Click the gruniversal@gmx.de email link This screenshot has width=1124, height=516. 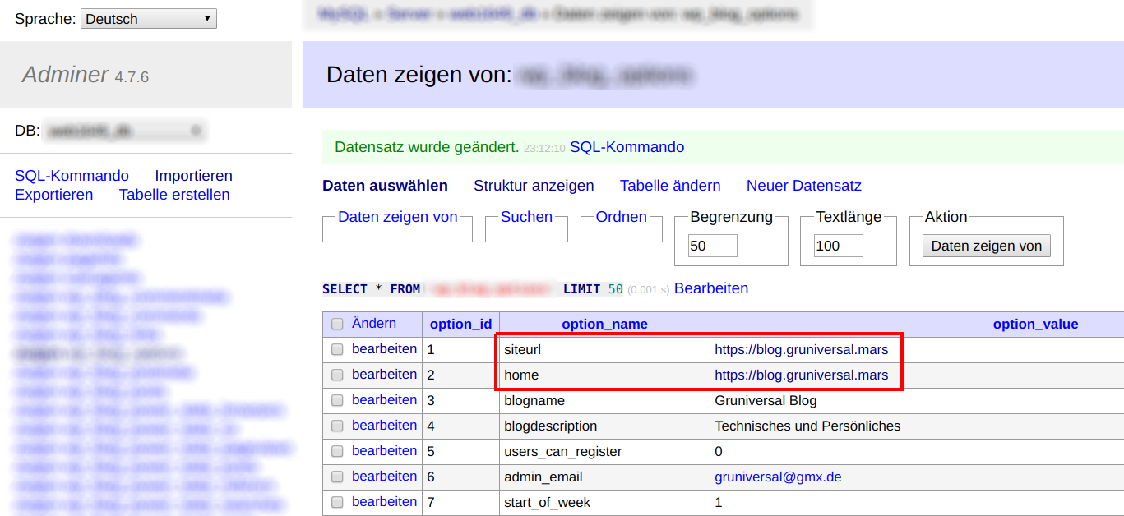777,476
